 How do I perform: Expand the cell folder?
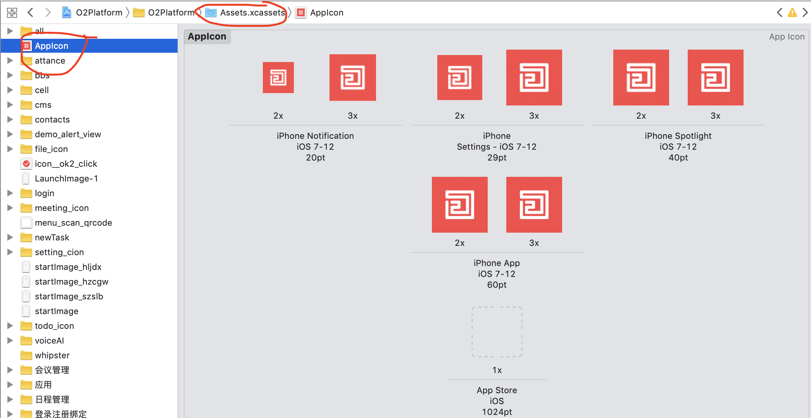(10, 90)
